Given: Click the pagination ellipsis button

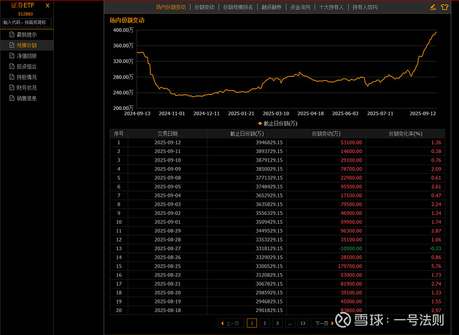Looking at the screenshot, I should tap(290, 323).
